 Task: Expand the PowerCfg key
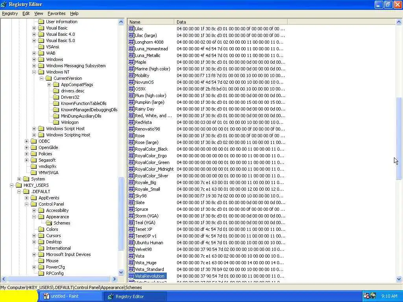click(x=34, y=267)
